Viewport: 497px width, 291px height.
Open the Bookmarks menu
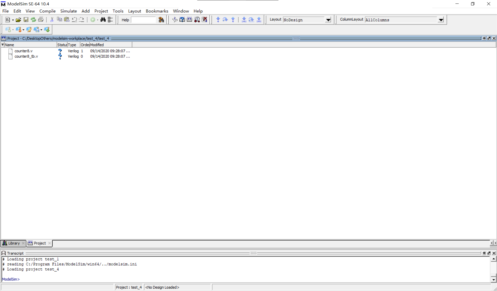[x=157, y=11]
